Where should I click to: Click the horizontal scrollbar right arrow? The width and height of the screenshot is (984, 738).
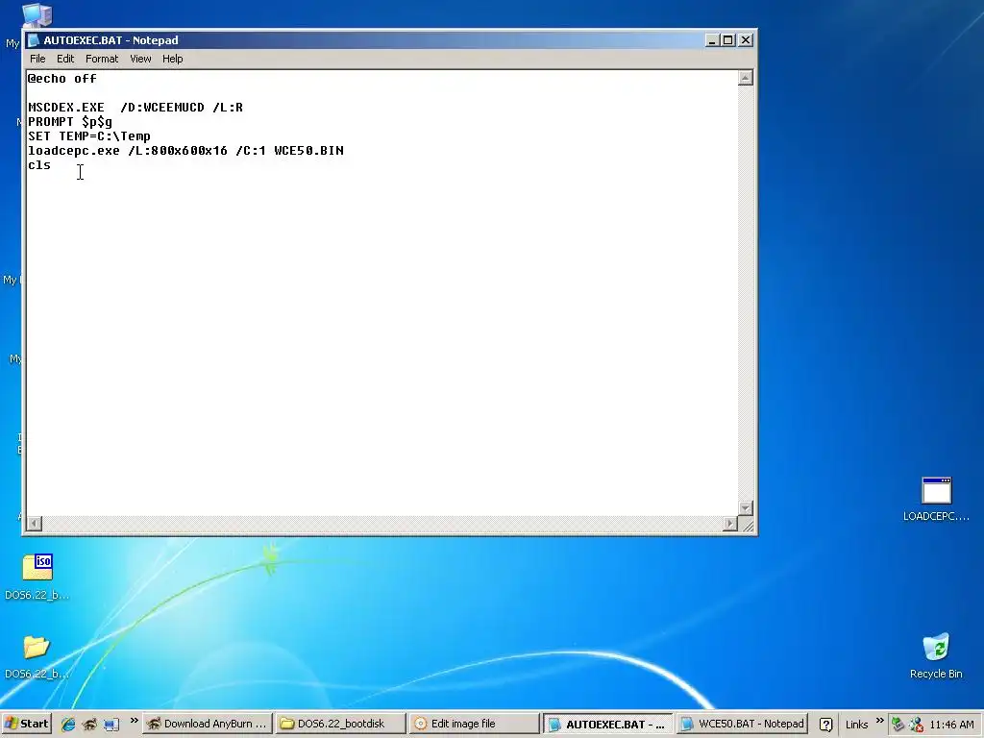tap(730, 523)
